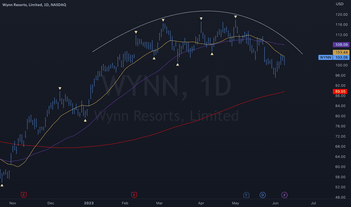Click the 112.00 price axis label
Image resolution: width=351 pixels, height=207 pixels.
(x=341, y=35)
